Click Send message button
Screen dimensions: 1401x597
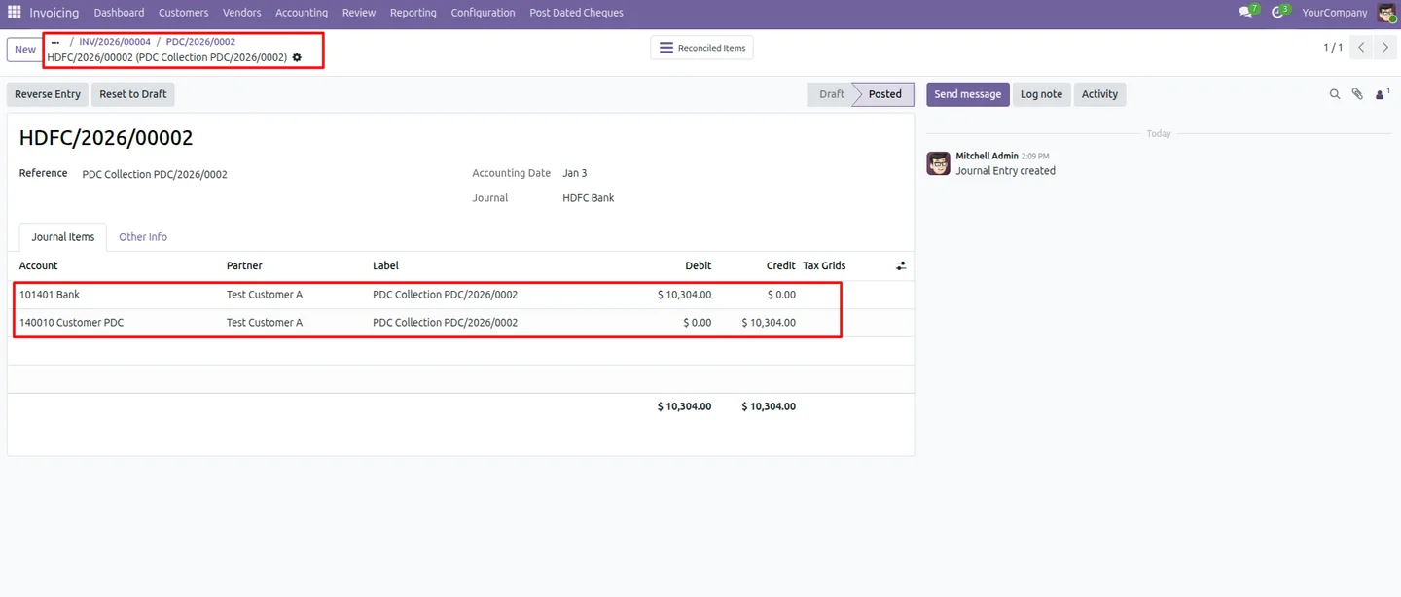(968, 94)
